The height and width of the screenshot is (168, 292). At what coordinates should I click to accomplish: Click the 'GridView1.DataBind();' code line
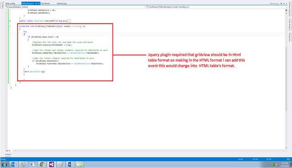point(39,13)
